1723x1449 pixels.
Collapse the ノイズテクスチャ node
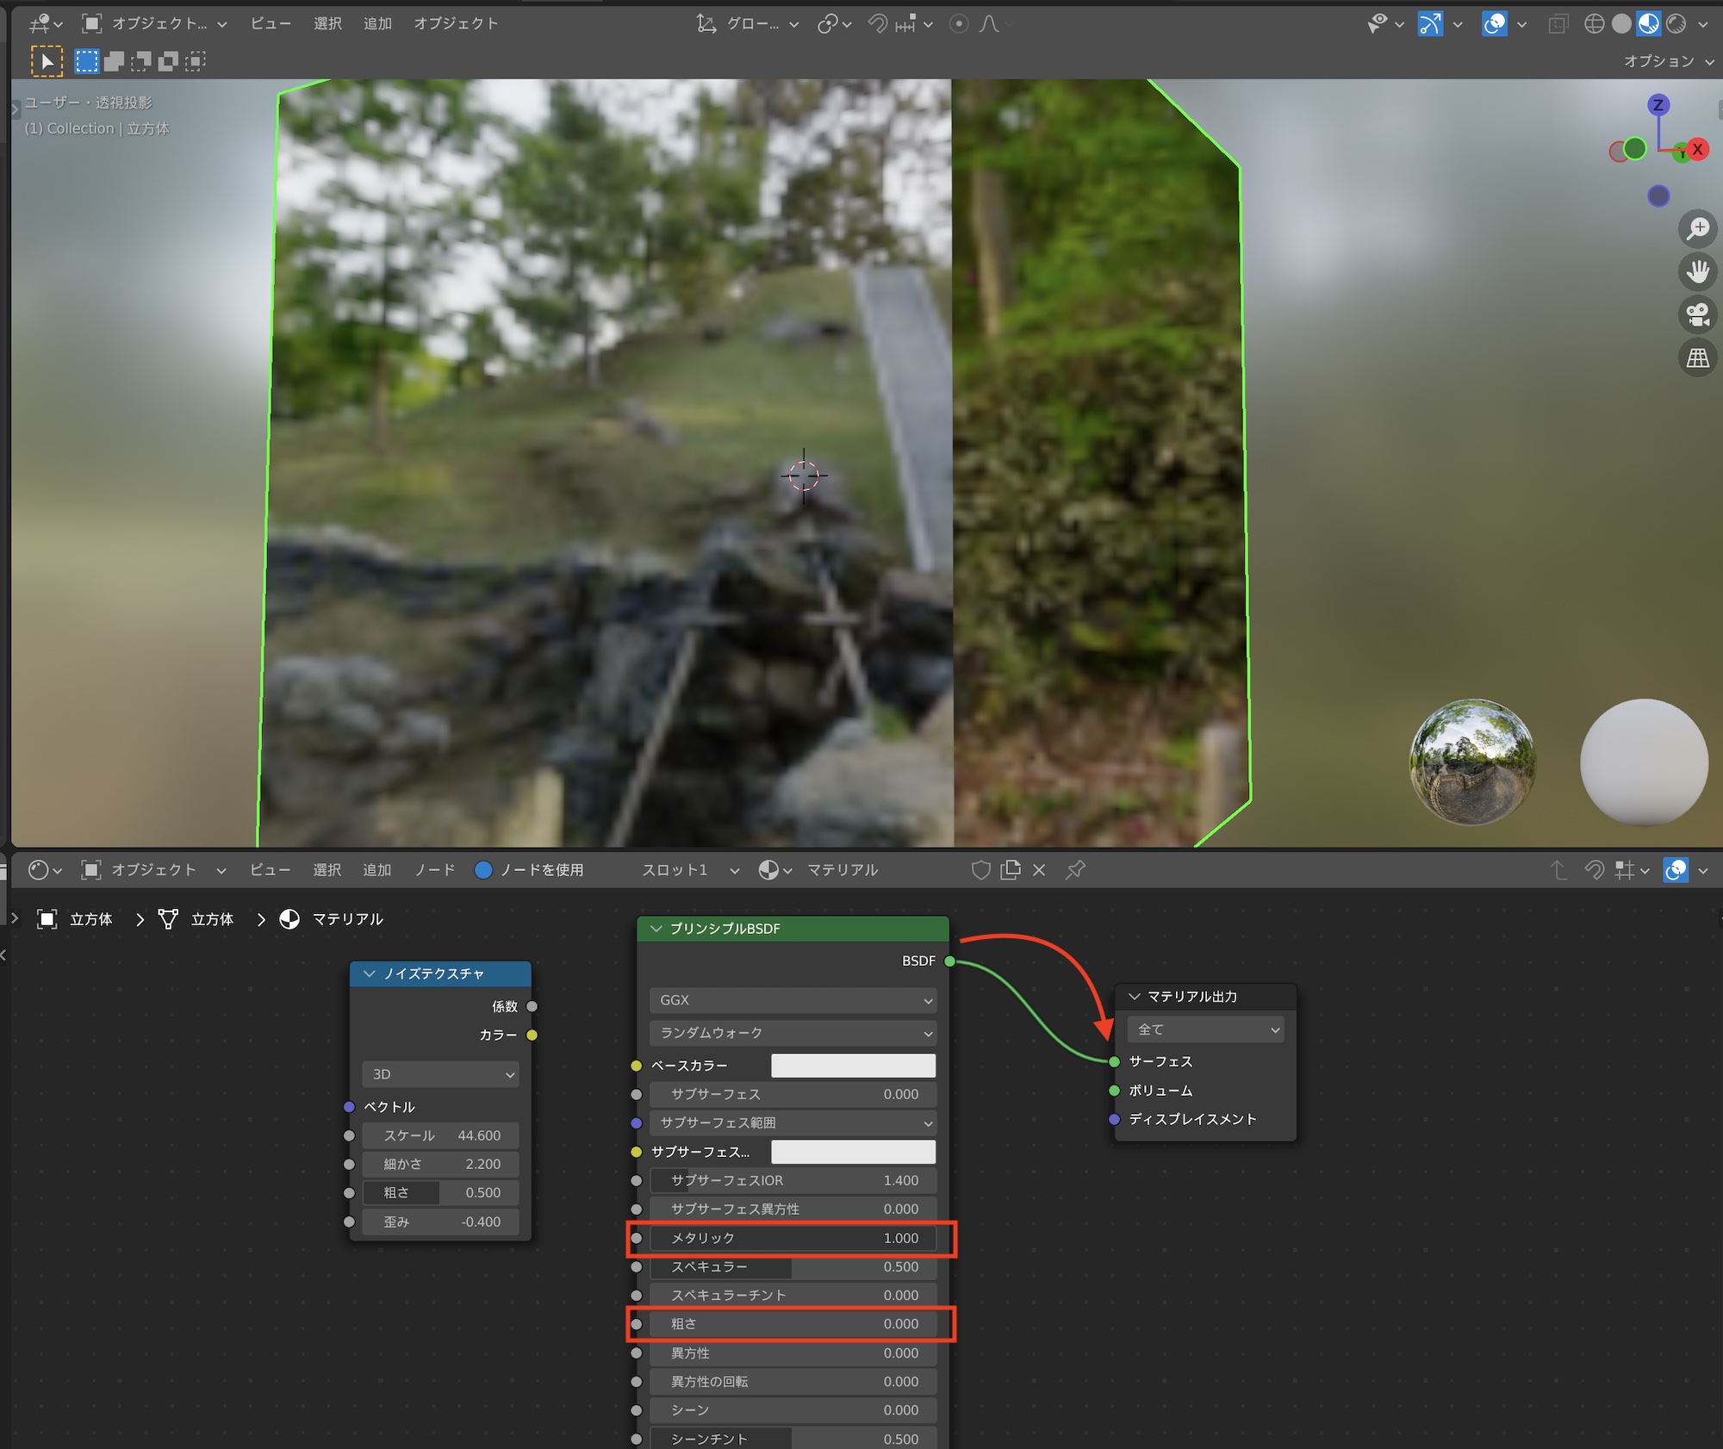[370, 973]
